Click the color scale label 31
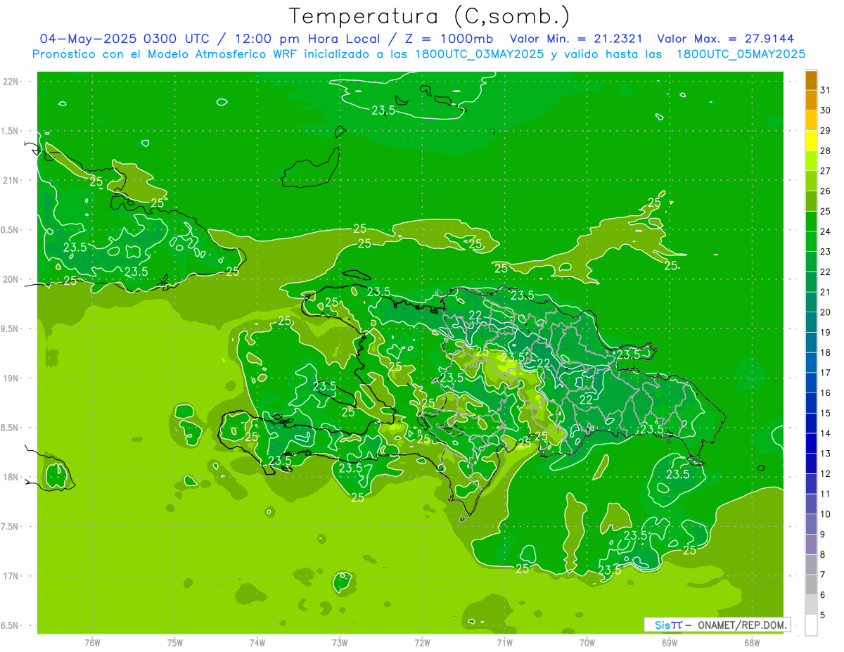This screenshot has height=652, width=844. pos(825,90)
